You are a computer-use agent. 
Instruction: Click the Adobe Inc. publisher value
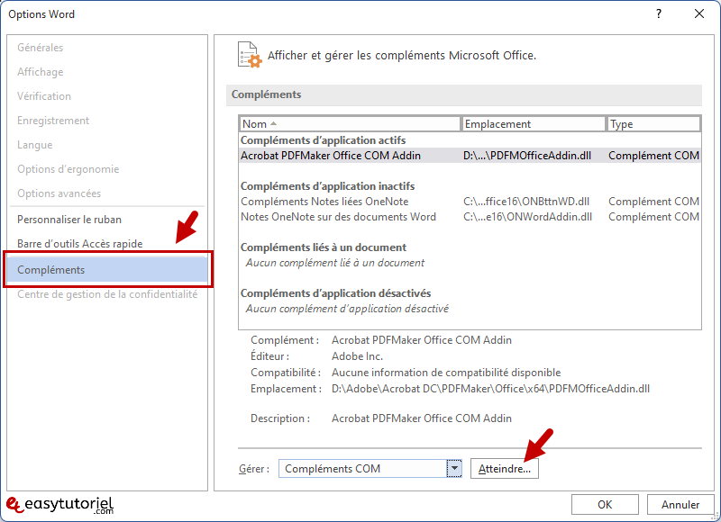click(x=357, y=355)
